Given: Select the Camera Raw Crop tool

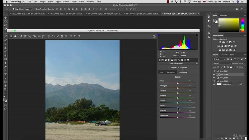Looking at the screenshot, I should [35, 36].
